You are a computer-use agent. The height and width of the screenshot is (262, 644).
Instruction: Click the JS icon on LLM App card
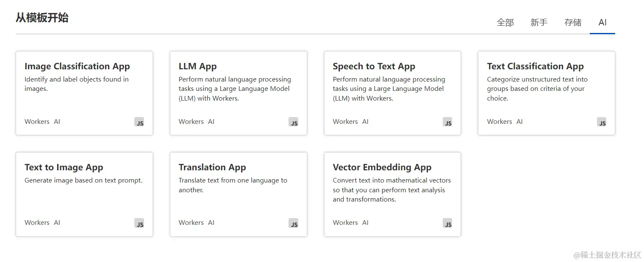[294, 122]
